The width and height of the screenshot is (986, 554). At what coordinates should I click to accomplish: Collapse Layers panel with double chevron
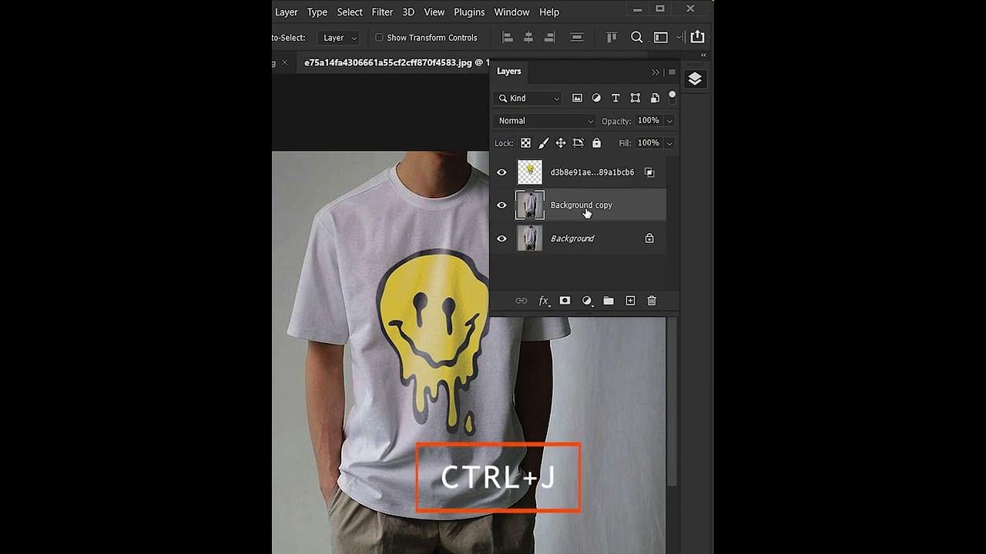[x=656, y=72]
